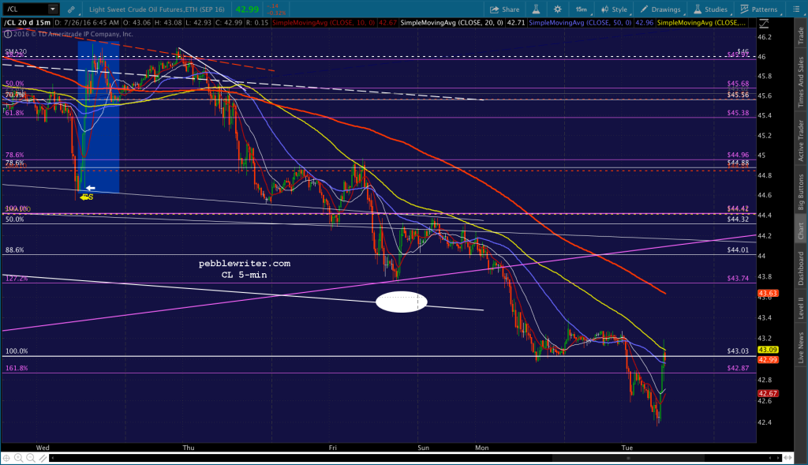Click the scrollbar left arrow
Viewport: 808px width, 465px height.
click(52, 458)
